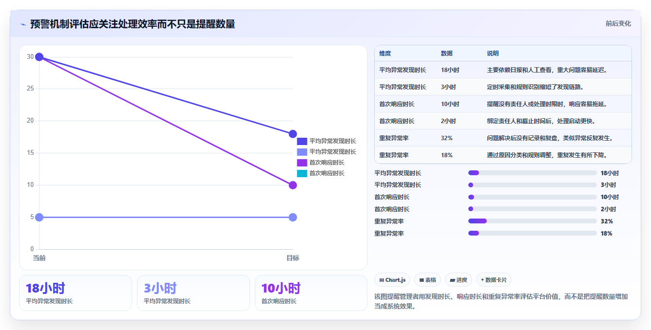The image size is (651, 330).
Task: Click the 3小时 cell in the table
Action: click(x=448, y=87)
